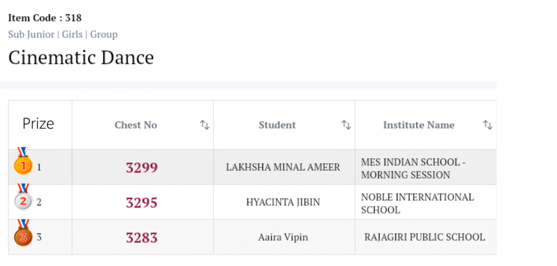Select chest number 3299

pos(142,168)
